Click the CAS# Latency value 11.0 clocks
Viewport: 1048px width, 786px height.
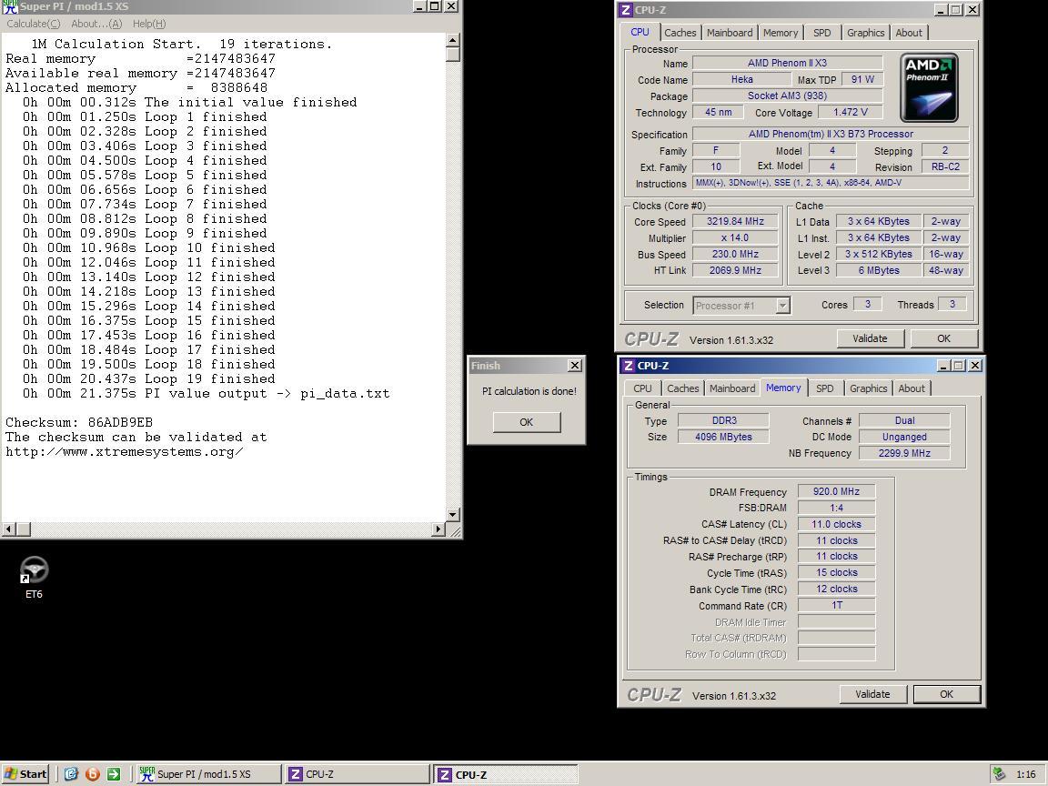(x=836, y=524)
